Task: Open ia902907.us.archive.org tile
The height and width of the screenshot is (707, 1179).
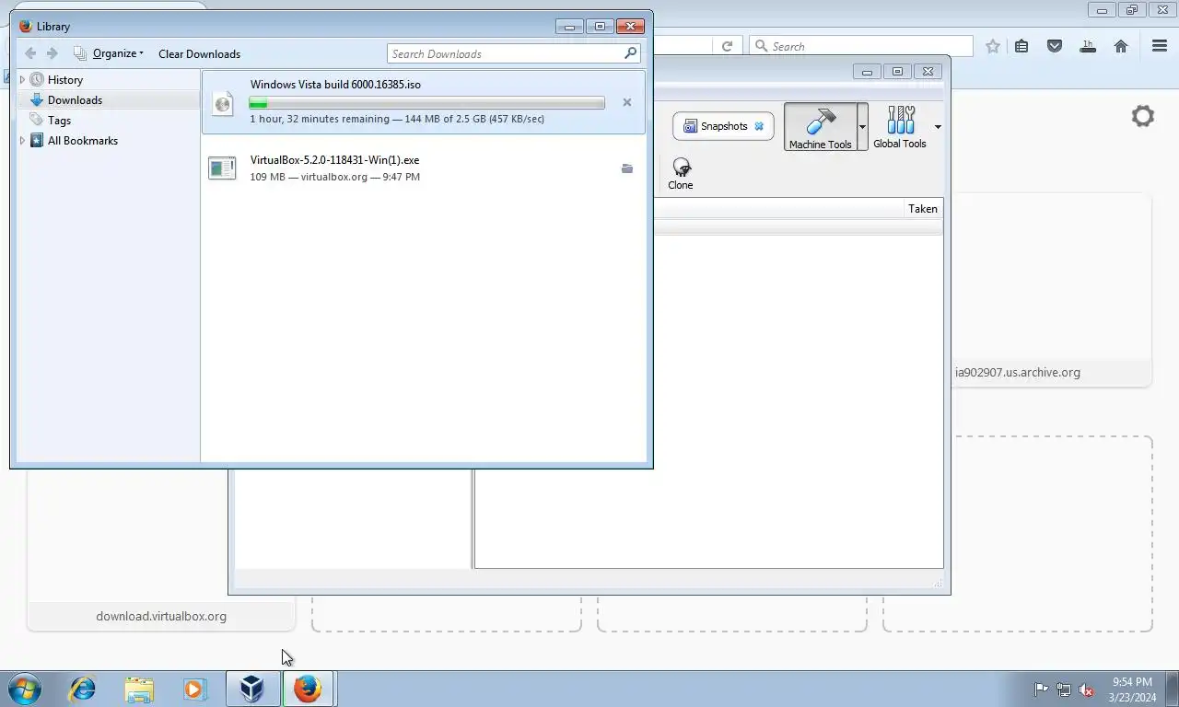Action: 1051,290
